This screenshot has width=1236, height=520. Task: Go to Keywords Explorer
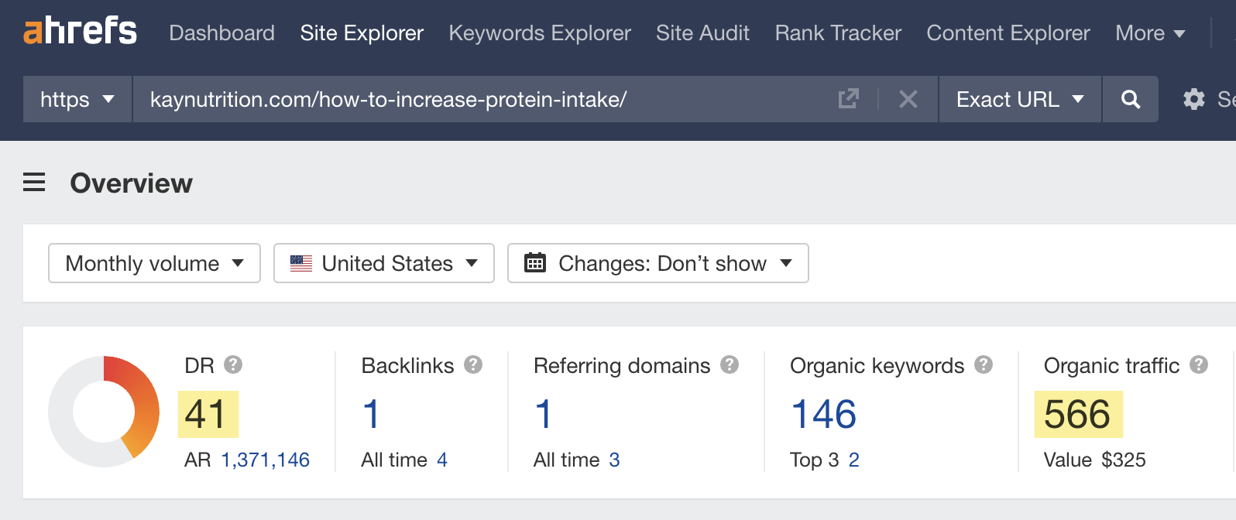tap(539, 32)
